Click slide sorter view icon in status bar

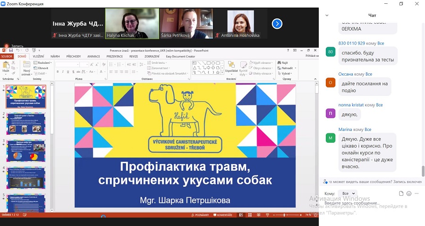(x=250, y=215)
